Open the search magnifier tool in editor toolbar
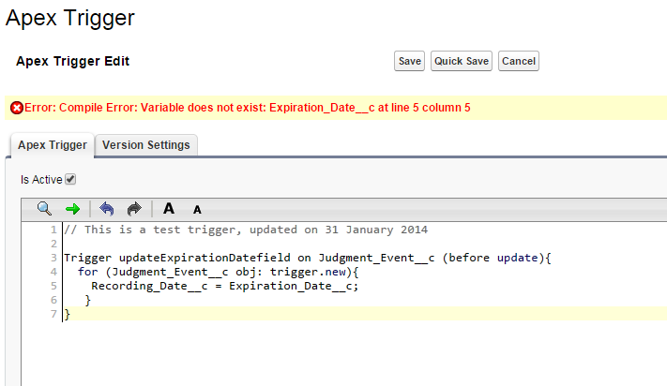The width and height of the screenshot is (667, 386). 44,209
